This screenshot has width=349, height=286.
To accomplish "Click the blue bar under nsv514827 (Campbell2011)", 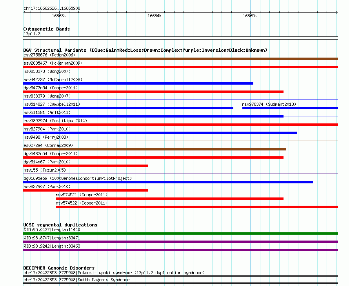I will coord(128,108).
